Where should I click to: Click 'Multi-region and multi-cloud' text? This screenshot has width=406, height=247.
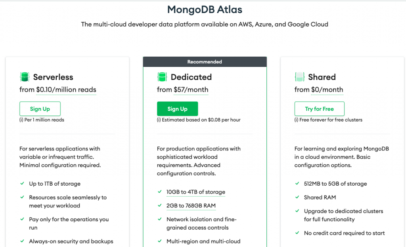[x=203, y=241]
